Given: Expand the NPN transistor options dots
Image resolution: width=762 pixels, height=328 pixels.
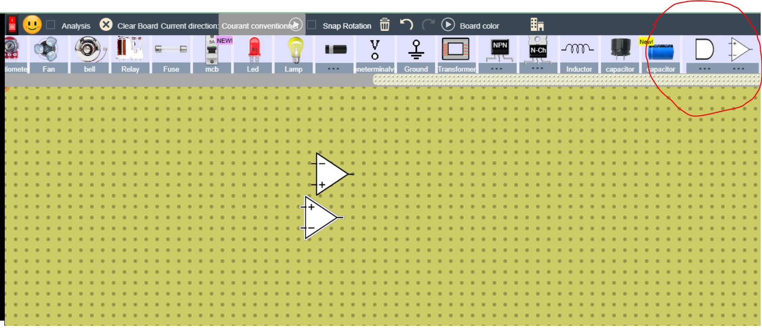Looking at the screenshot, I should coord(497,69).
